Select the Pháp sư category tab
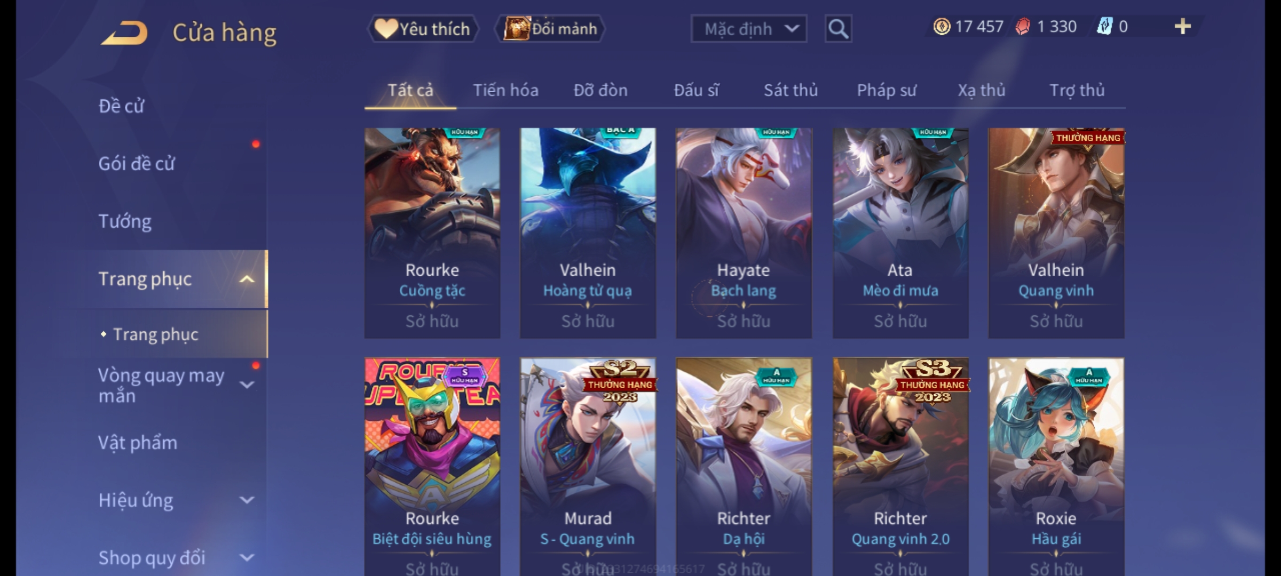This screenshot has width=1281, height=576. 886,90
